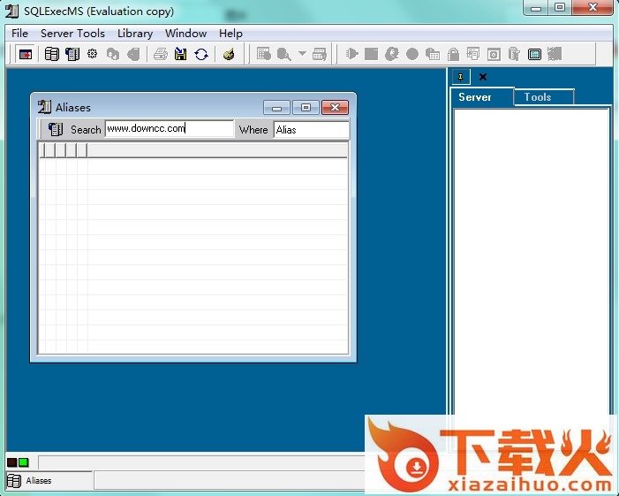This screenshot has height=496, width=619.
Task: Click the circular arrows refresh icon
Action: [201, 54]
